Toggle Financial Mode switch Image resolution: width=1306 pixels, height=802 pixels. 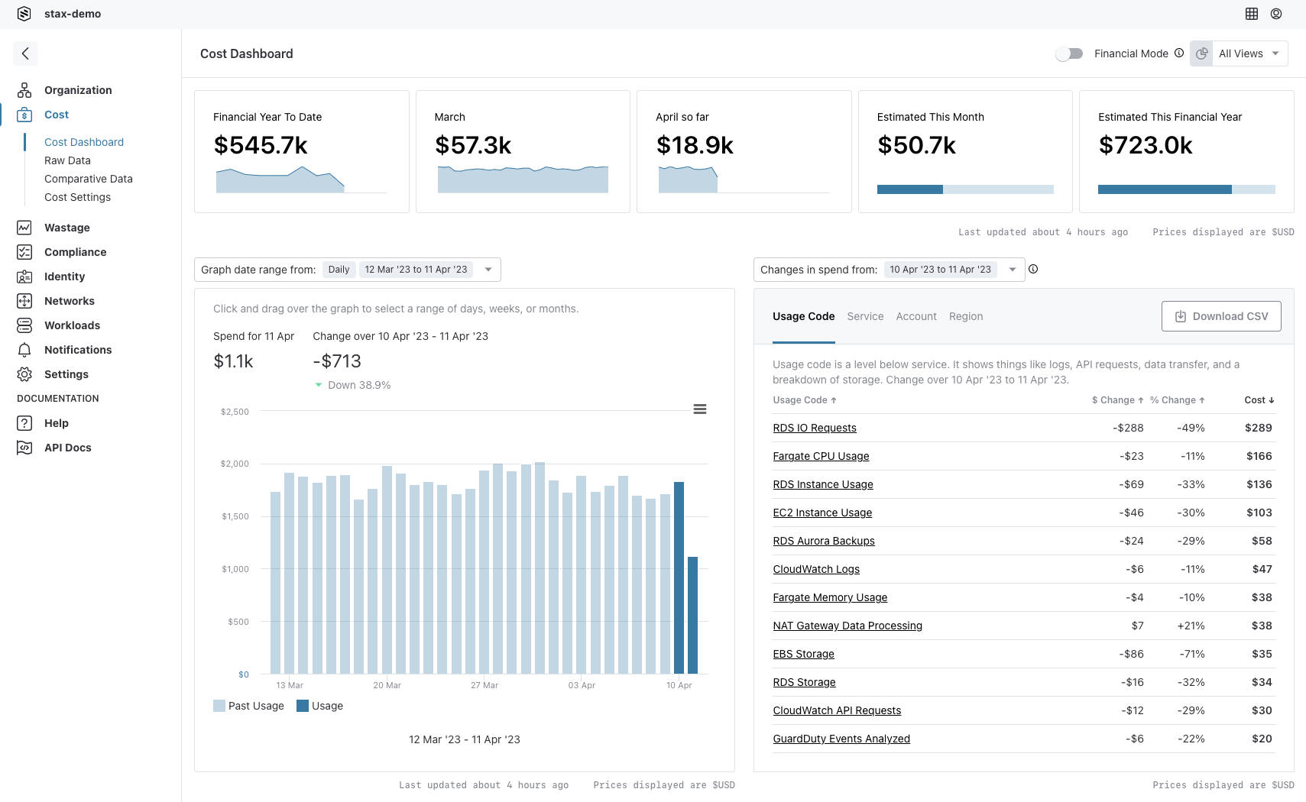point(1069,53)
